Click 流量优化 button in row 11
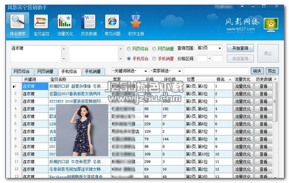 tap(243, 162)
